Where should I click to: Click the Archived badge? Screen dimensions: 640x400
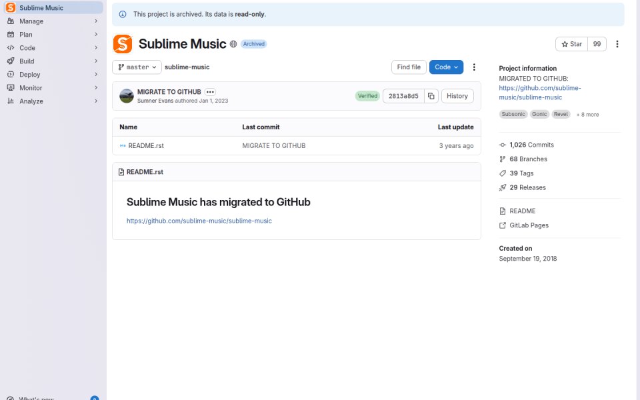pos(254,44)
